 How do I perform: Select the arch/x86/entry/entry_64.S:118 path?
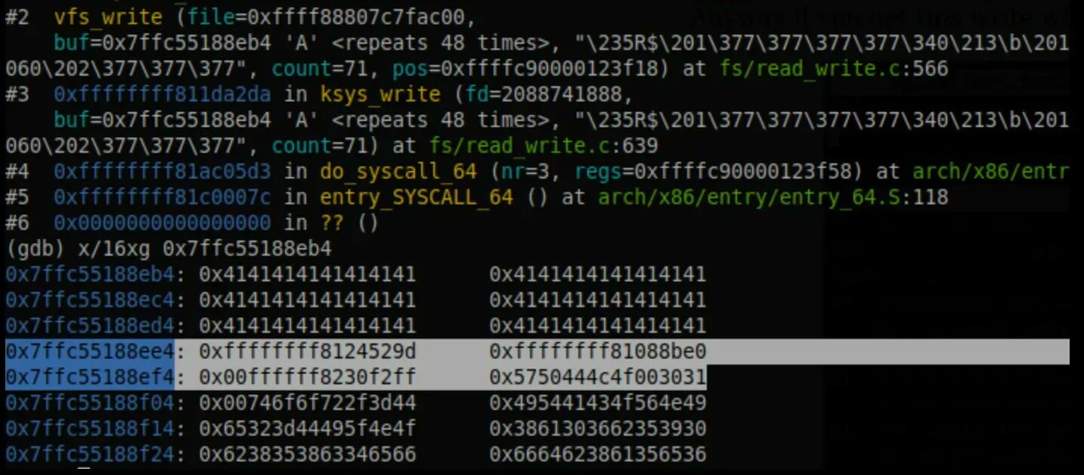tap(773, 197)
